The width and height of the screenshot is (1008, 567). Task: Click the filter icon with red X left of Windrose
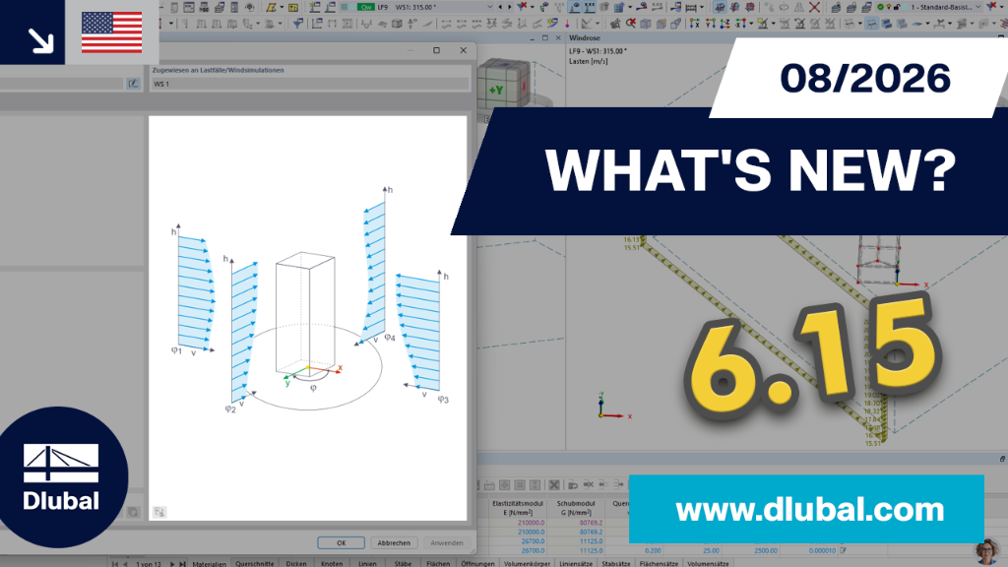point(522,7)
